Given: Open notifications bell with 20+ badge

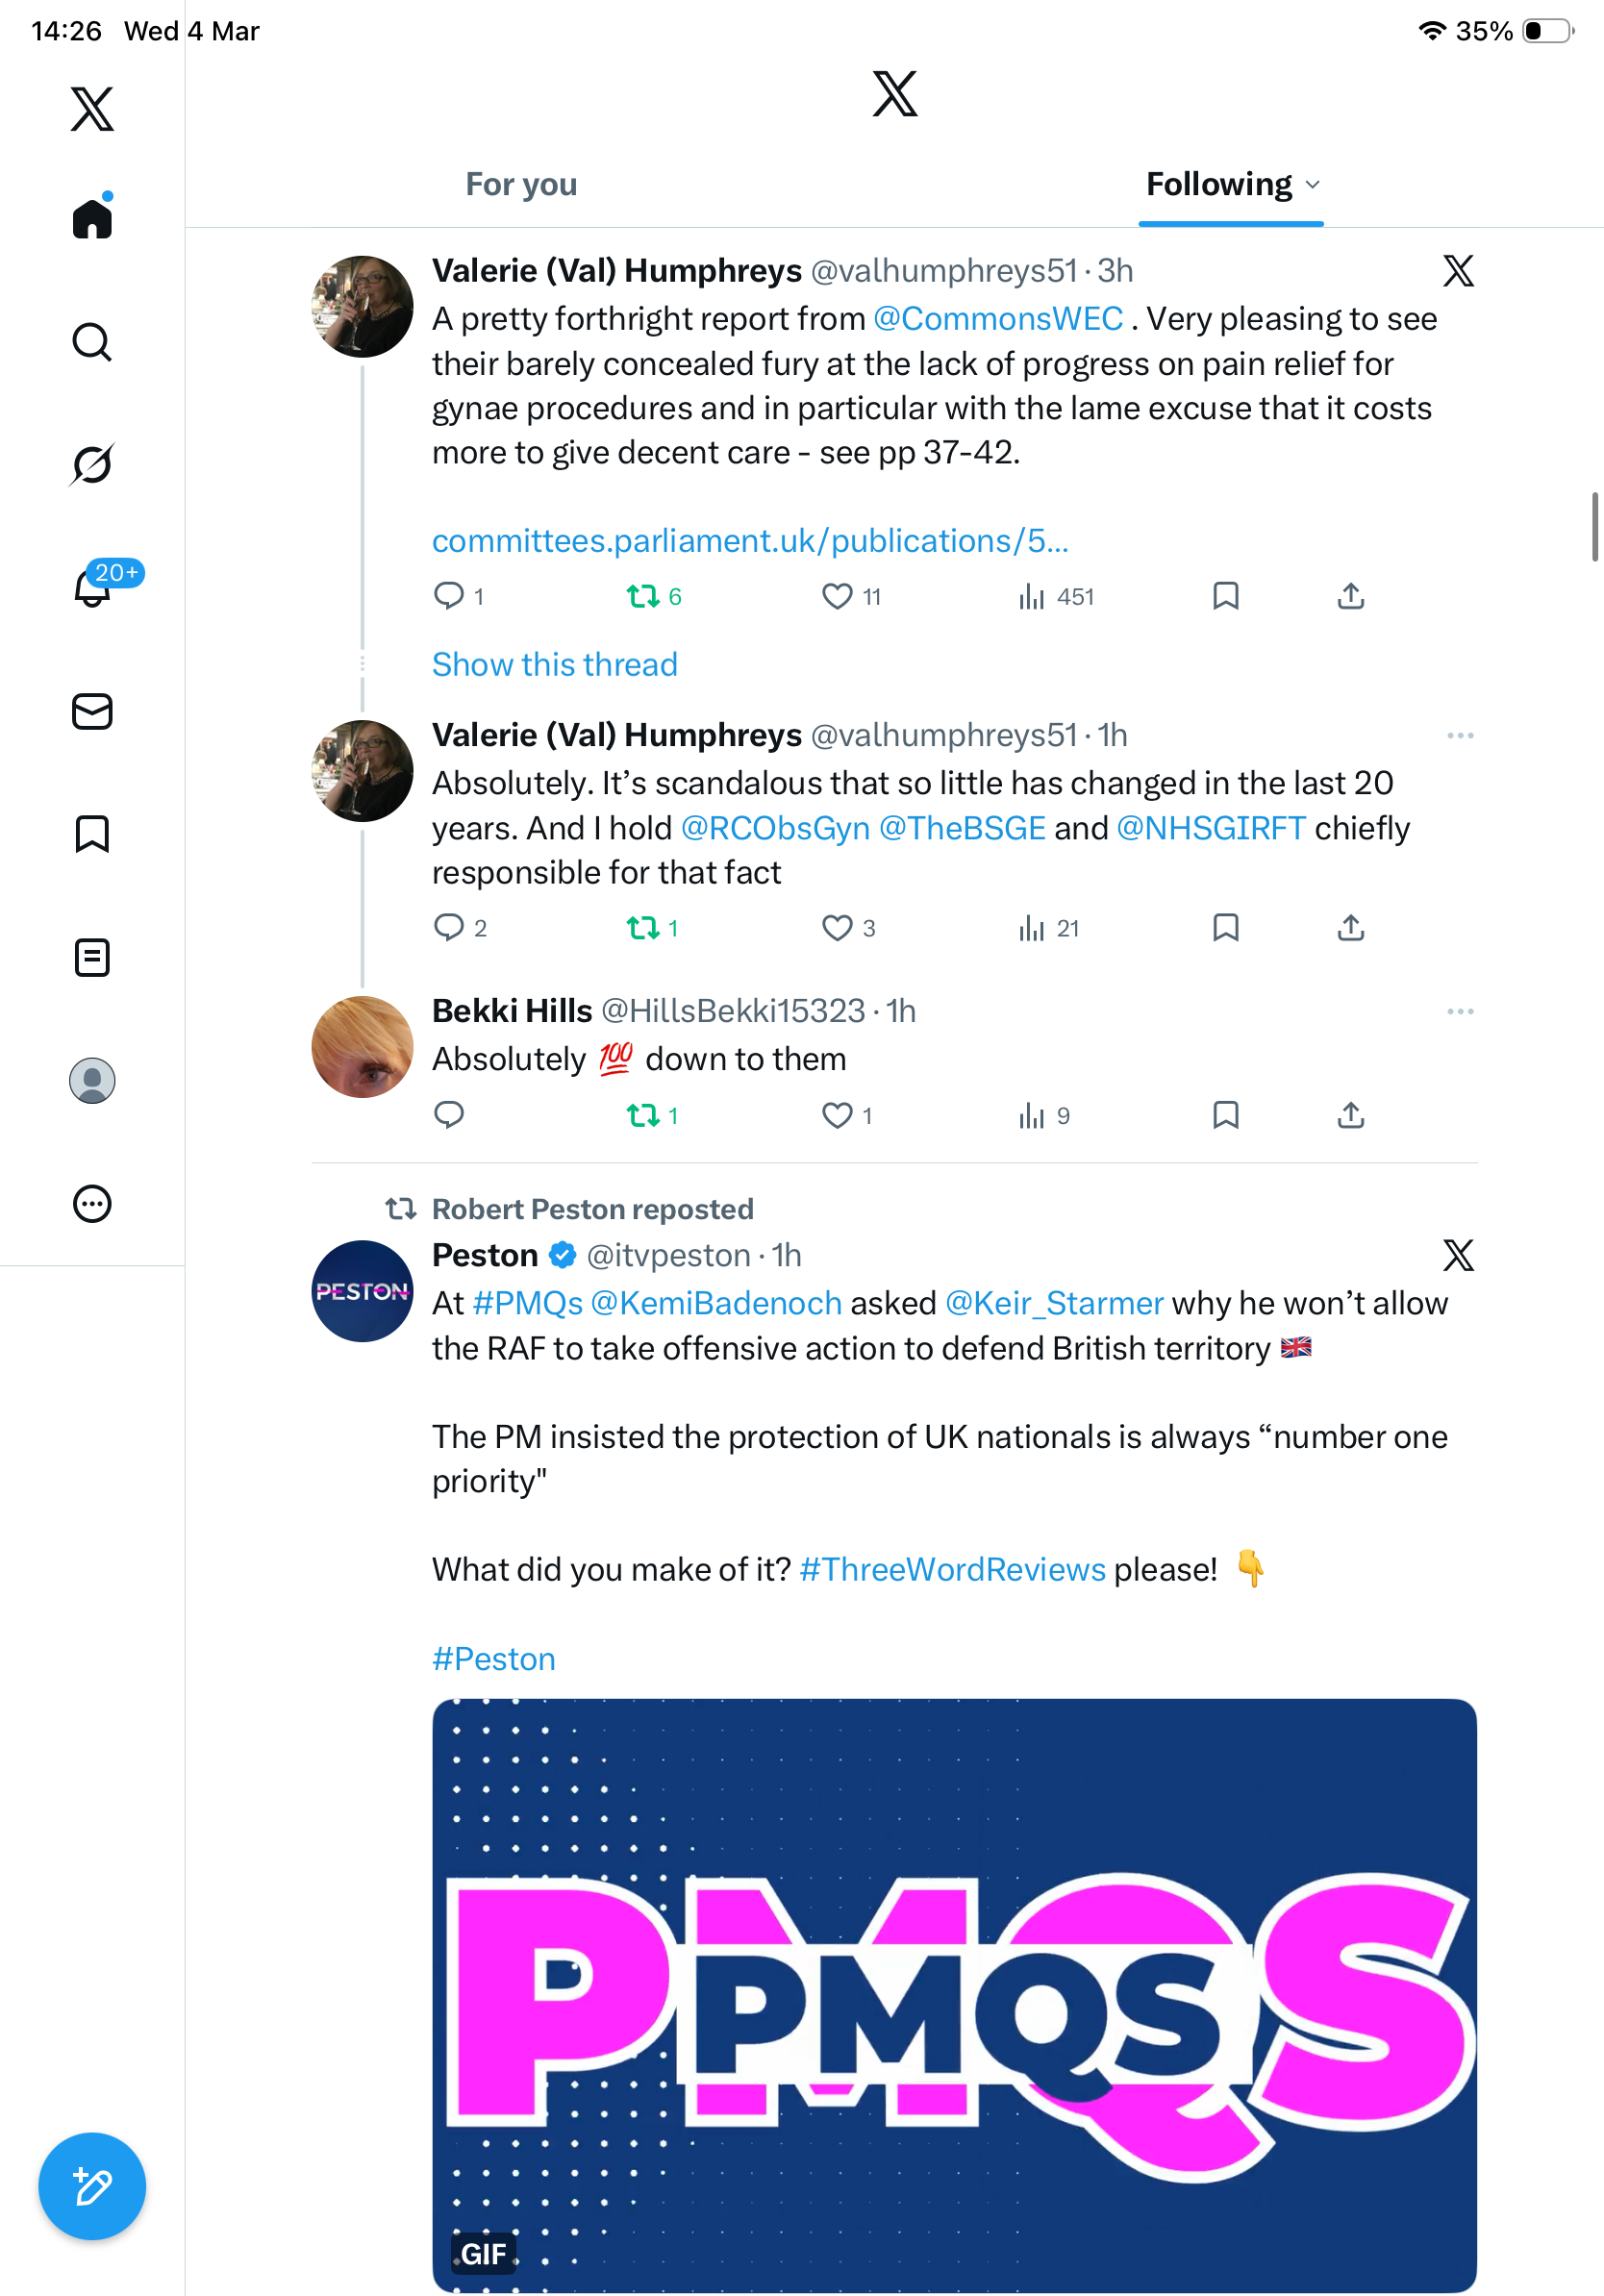Looking at the screenshot, I should [x=92, y=587].
